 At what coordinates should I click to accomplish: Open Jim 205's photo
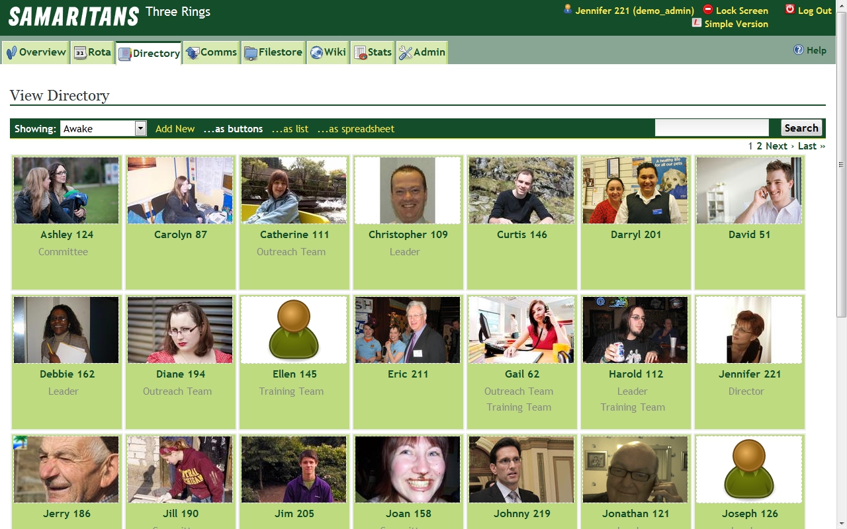pos(294,469)
